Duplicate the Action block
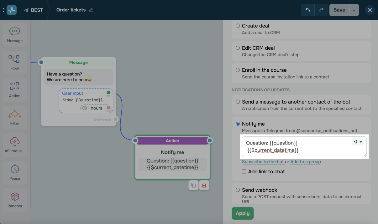This screenshot has width=378, height=224. [193, 185]
